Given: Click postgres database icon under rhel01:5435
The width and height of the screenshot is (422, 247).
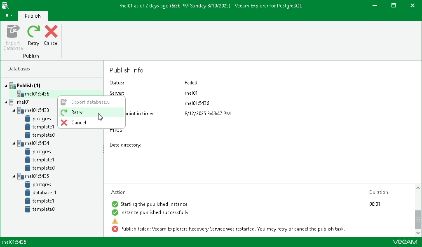Looking at the screenshot, I should pos(28,184).
